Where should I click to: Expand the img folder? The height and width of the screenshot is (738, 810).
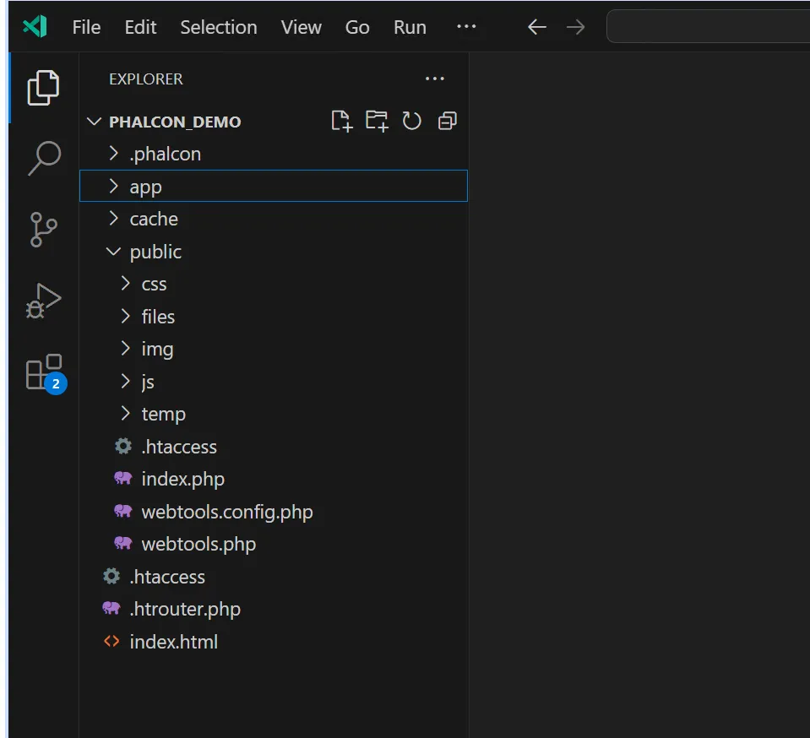coord(126,349)
